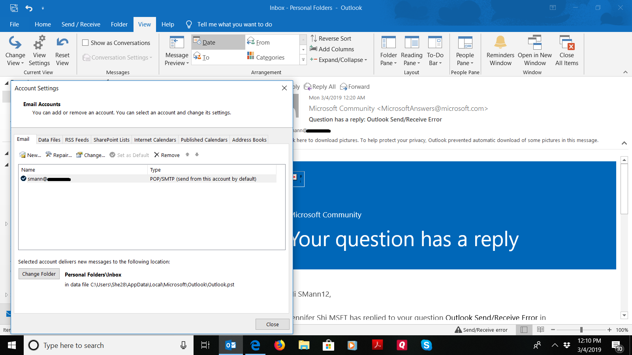Select the SharePoint Lists tab
Image resolution: width=632 pixels, height=355 pixels.
pos(111,140)
